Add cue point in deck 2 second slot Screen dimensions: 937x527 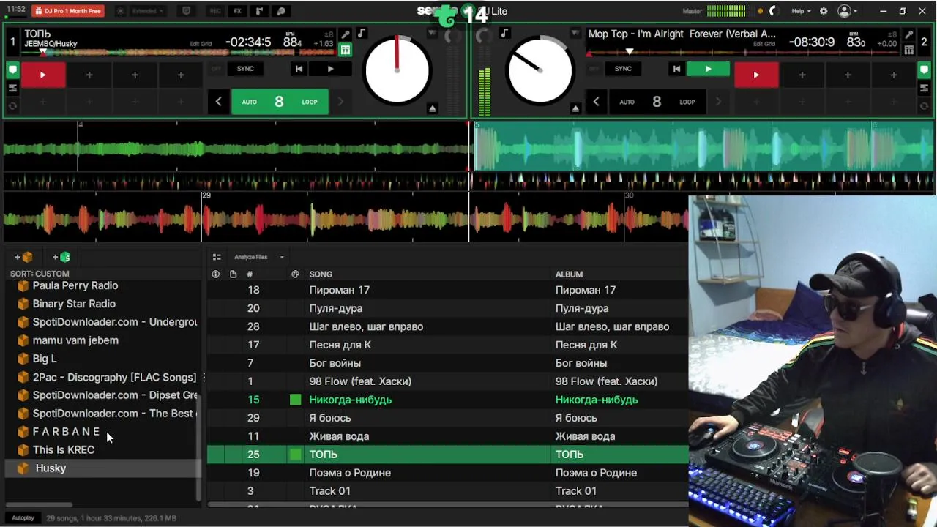tap(802, 75)
